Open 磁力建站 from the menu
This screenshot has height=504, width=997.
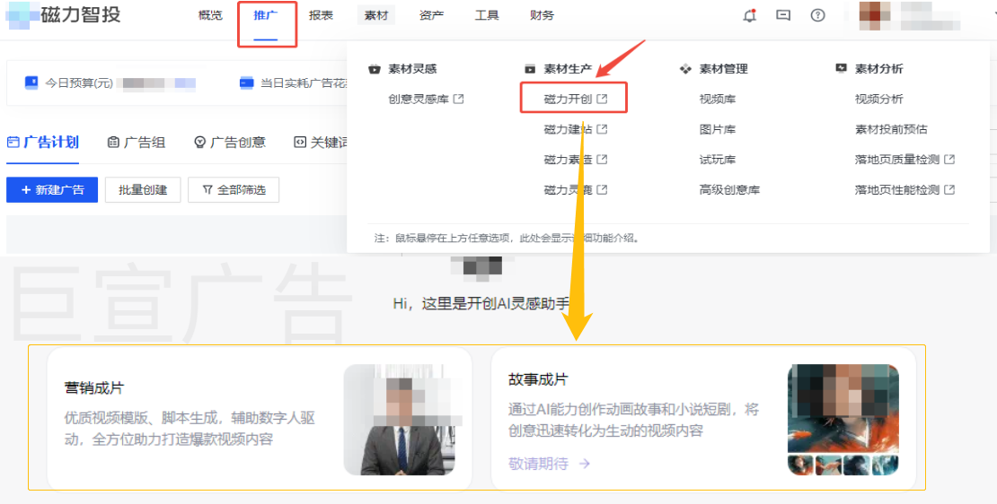569,129
